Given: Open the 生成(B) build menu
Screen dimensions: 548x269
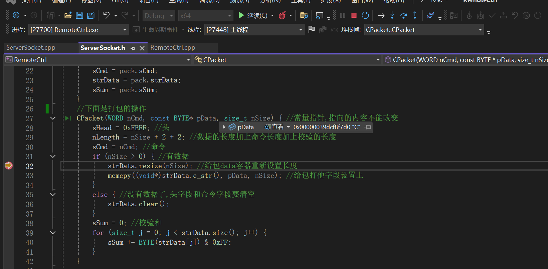Looking at the screenshot, I should pyautogui.click(x=179, y=1).
